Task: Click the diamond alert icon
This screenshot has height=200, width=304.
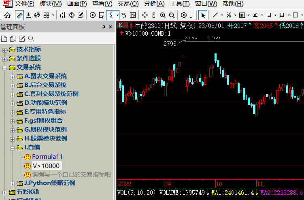Action: pos(72,15)
